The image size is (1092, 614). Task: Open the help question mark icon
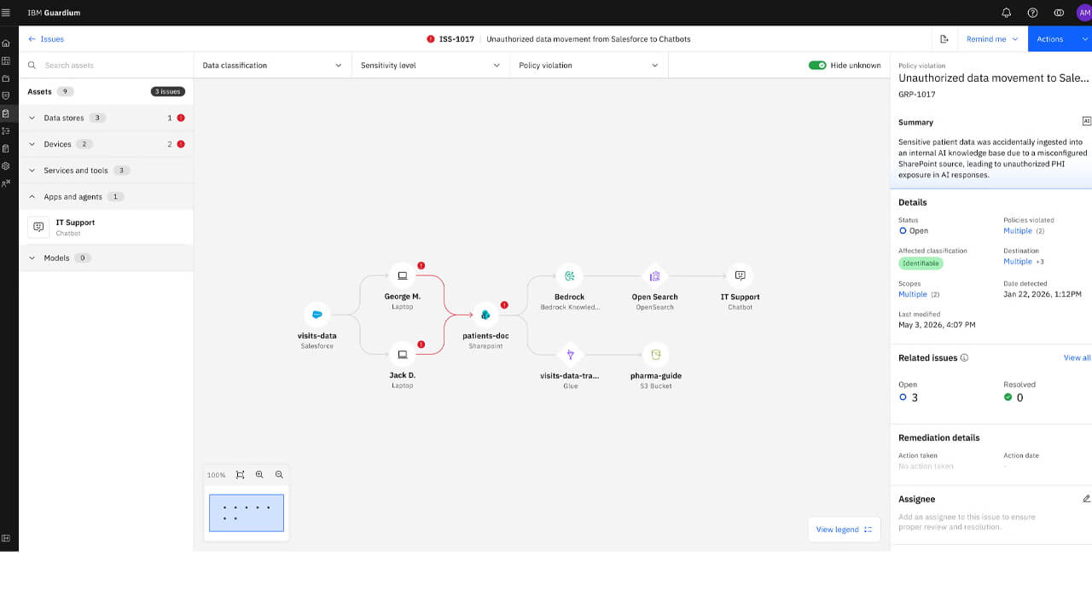click(x=1032, y=13)
